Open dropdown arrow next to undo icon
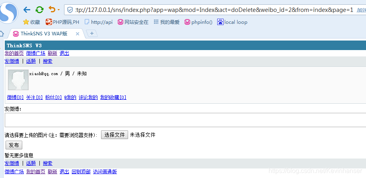 tap(58, 10)
